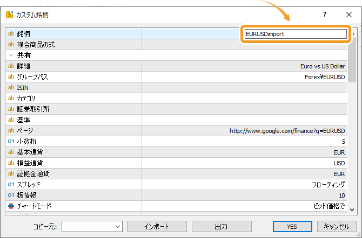The image size is (362, 238).
Task: Click the EURUSDimport symbol name field
Action: [x=296, y=34]
